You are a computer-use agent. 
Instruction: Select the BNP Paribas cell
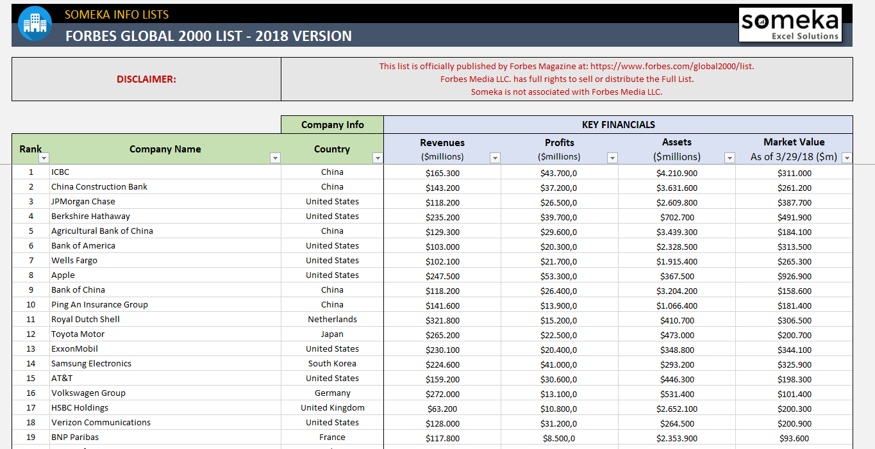pyautogui.click(x=165, y=437)
